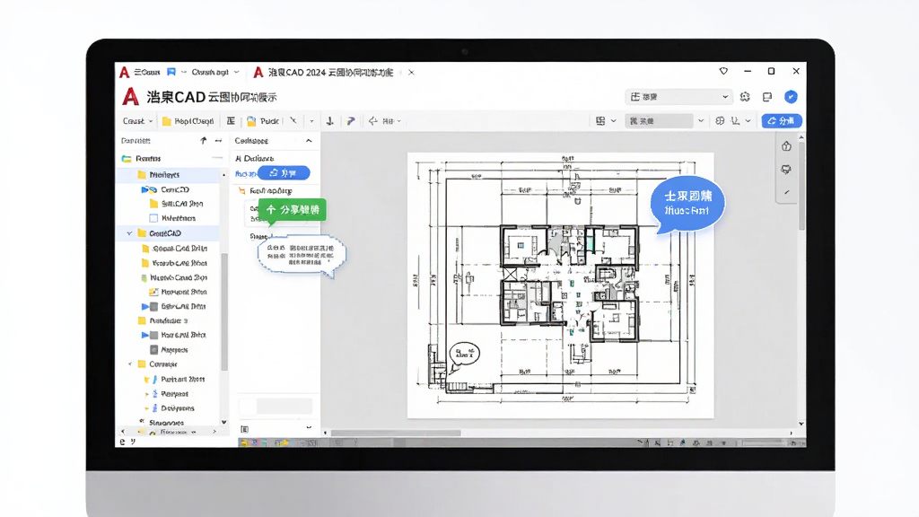
Task: Open the "Caust" toolbar dropdown menu
Action: [137, 121]
